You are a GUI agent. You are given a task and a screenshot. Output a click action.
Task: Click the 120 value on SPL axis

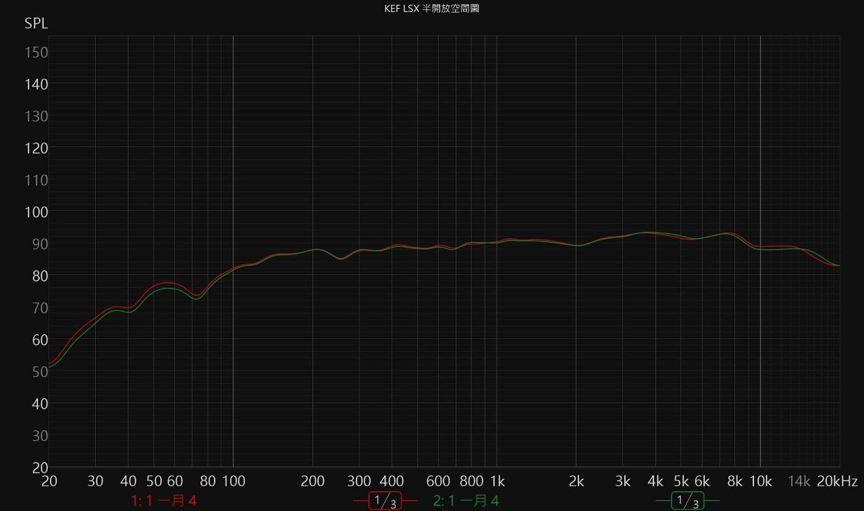36,148
